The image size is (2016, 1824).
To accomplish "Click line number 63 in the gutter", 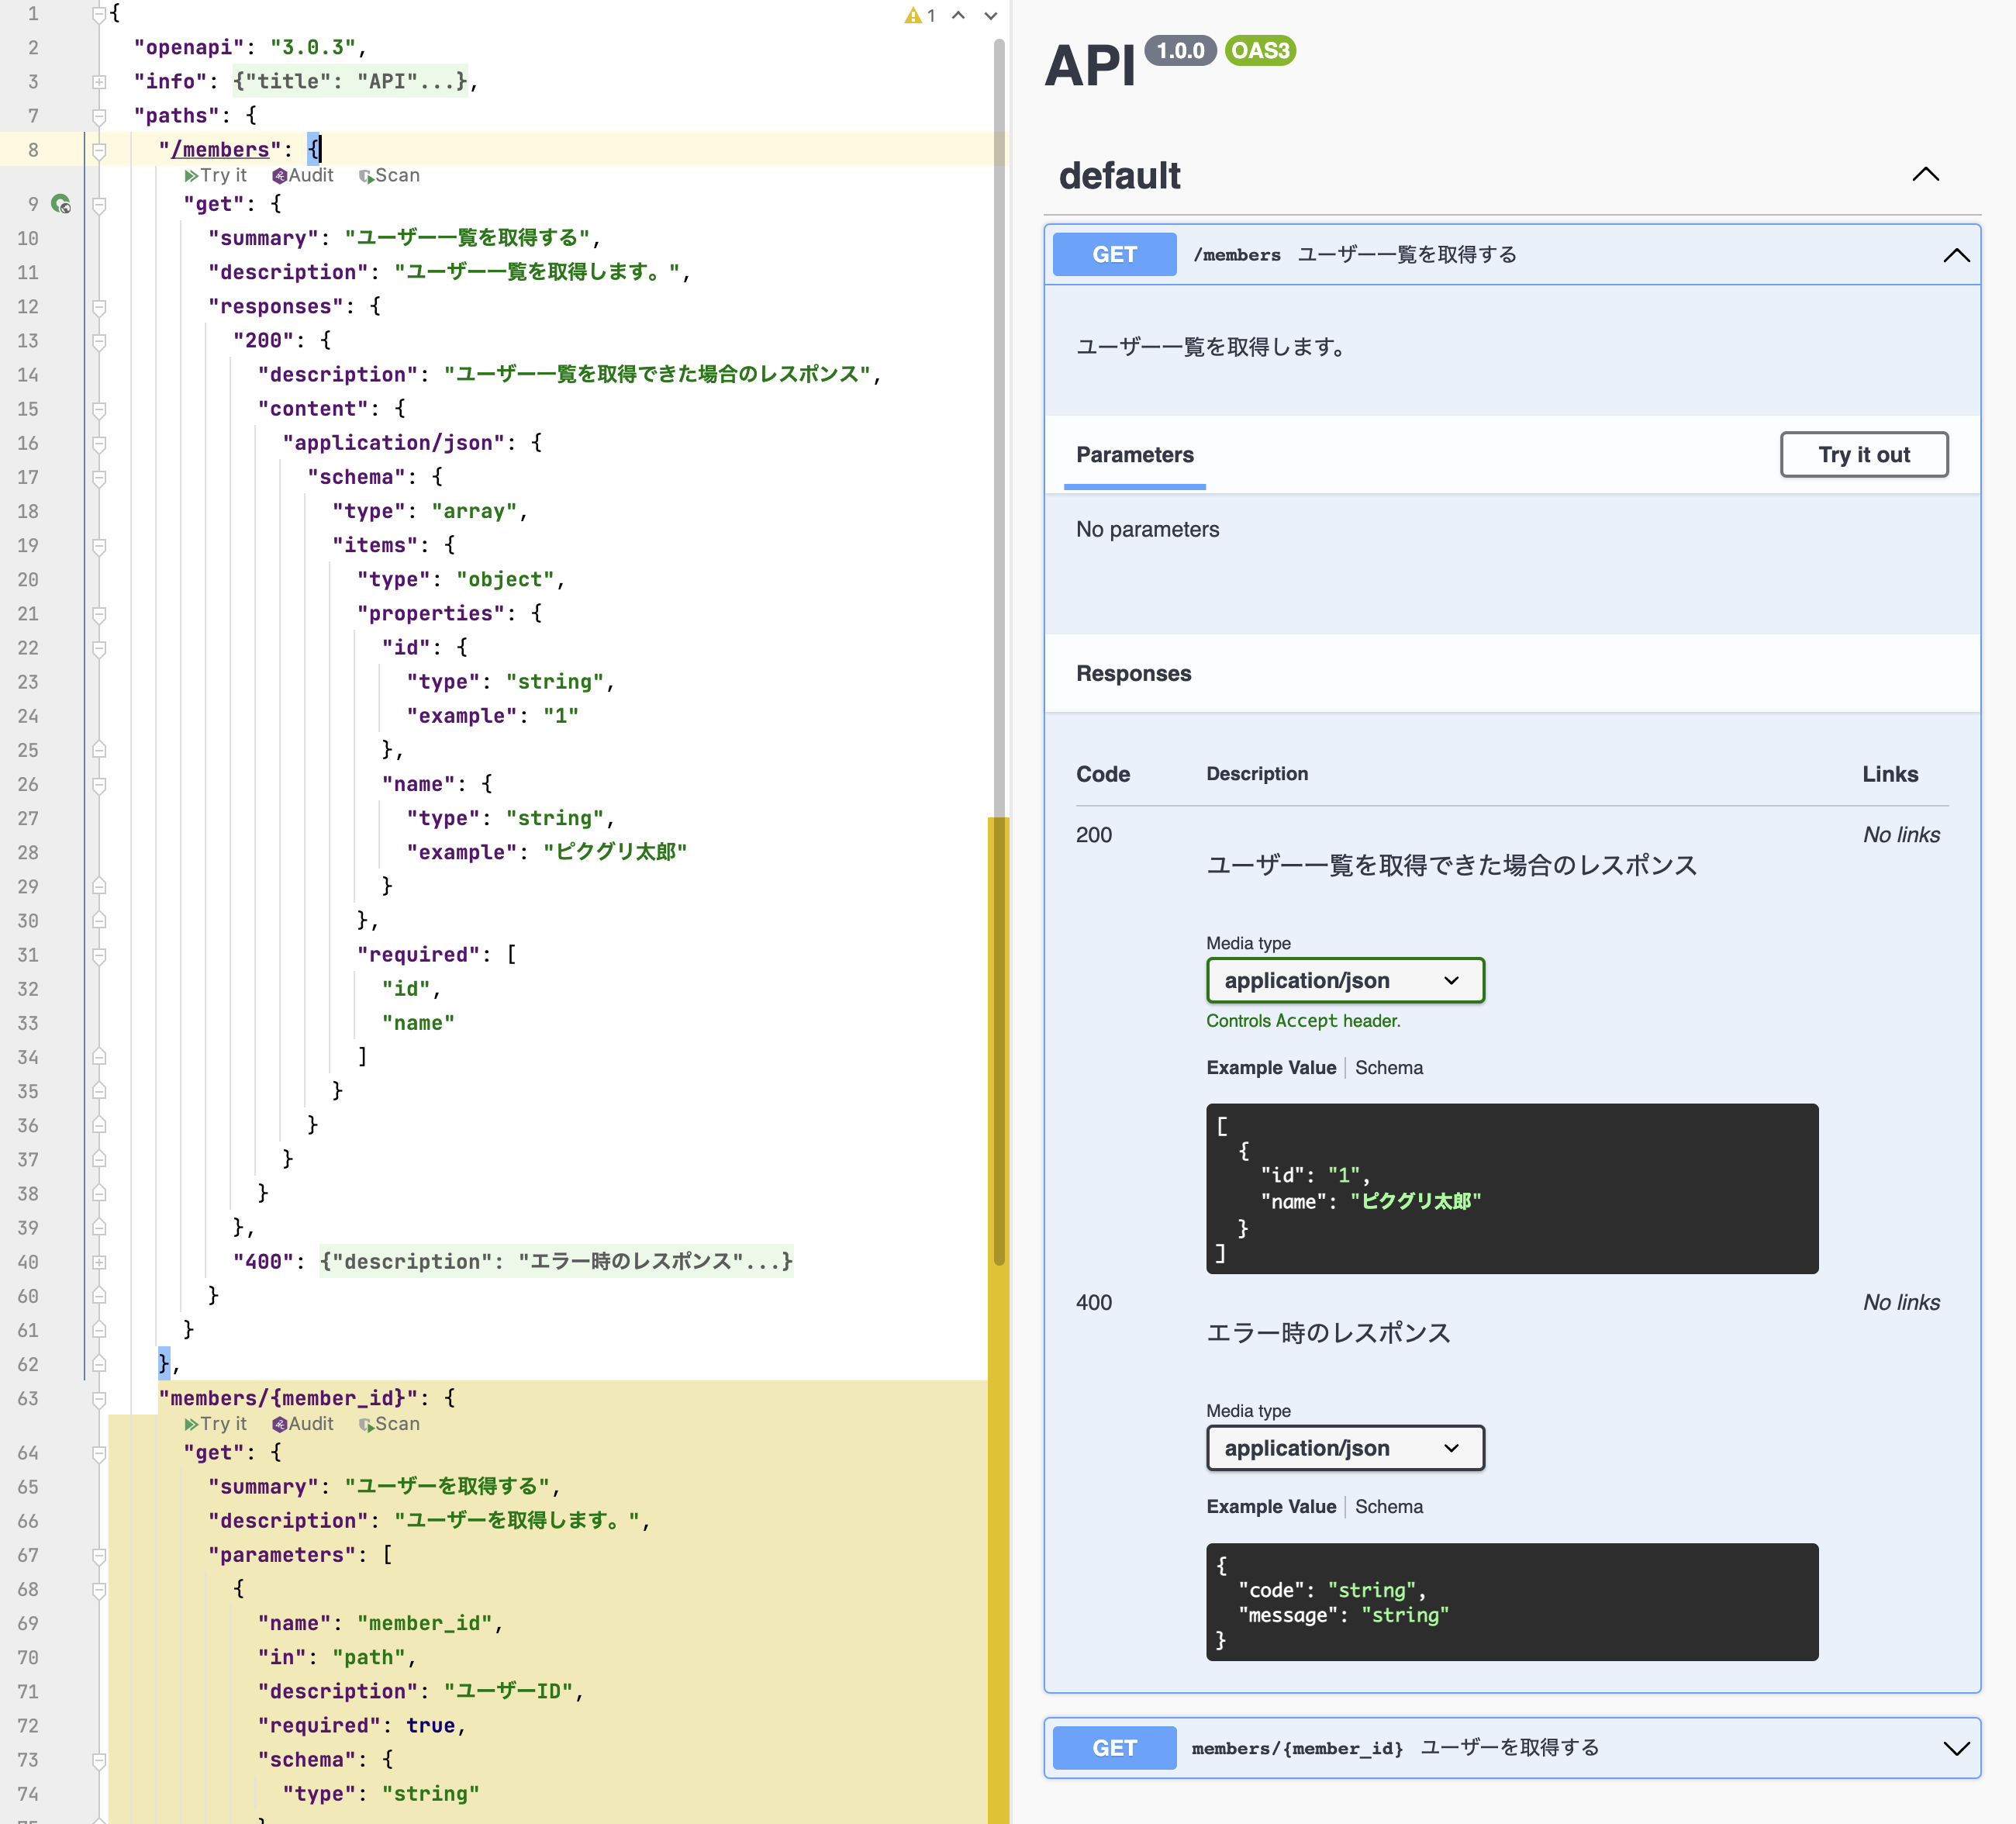I will pyautogui.click(x=28, y=1398).
